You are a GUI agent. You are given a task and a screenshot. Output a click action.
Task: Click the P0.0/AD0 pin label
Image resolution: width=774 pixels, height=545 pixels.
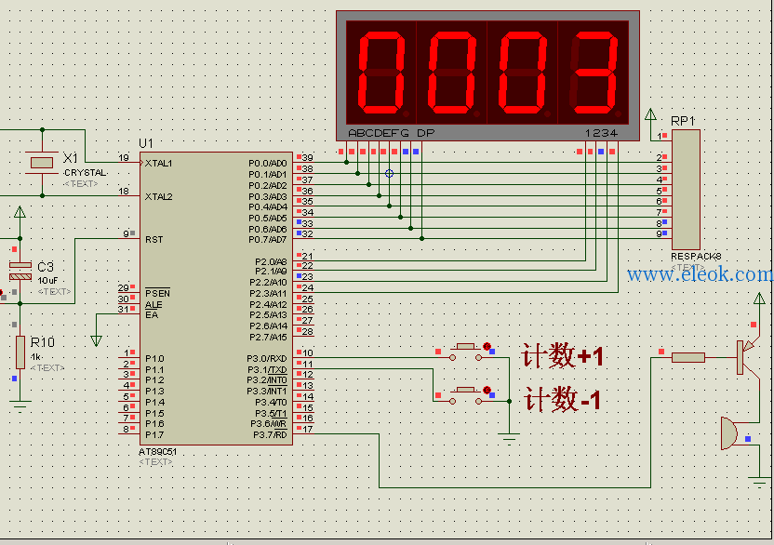coord(268,164)
